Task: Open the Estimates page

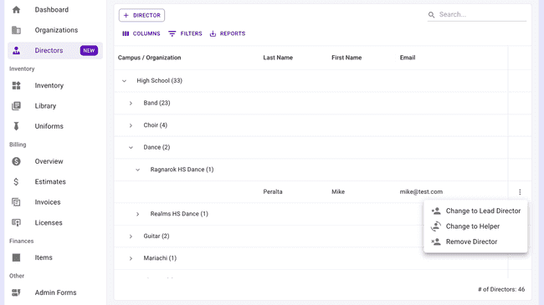Action: (55, 181)
